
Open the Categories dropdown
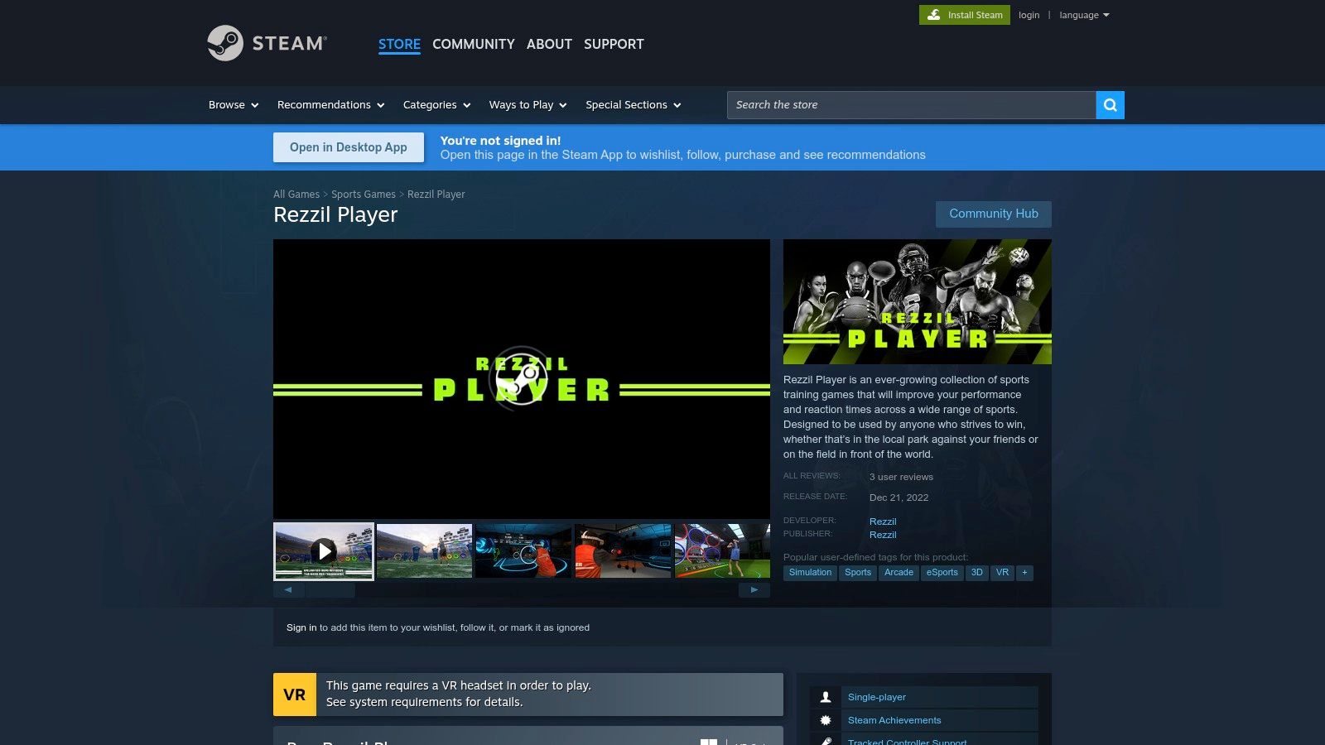click(436, 105)
